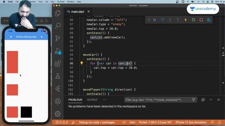The width and height of the screenshot is (225, 126).
Task: Open notifications bell in status bar
Action: click(219, 122)
